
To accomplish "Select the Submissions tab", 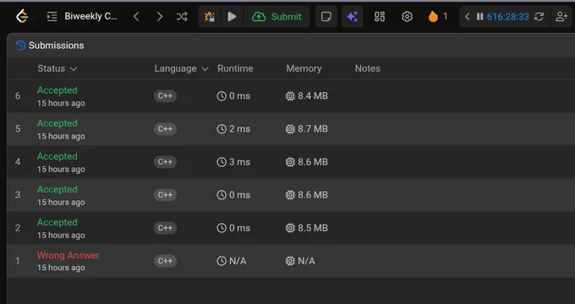I will 50,46.
